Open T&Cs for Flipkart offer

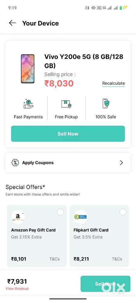(117, 259)
